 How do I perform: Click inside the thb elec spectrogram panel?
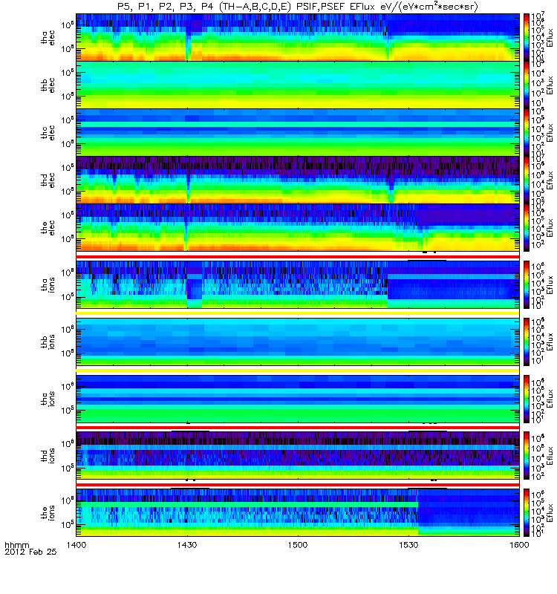(298, 85)
